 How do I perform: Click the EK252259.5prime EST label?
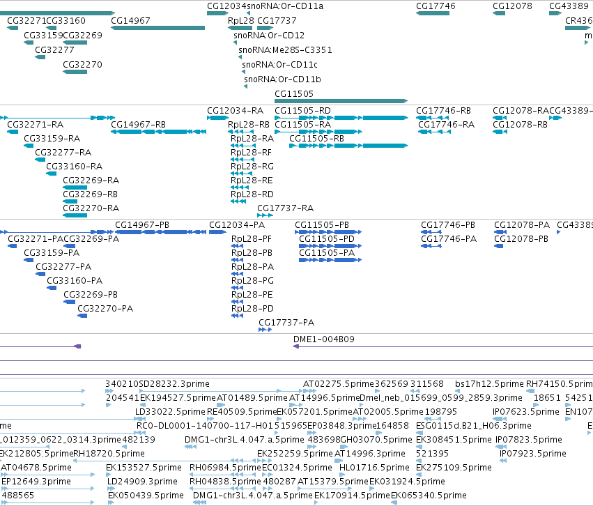tap(295, 454)
